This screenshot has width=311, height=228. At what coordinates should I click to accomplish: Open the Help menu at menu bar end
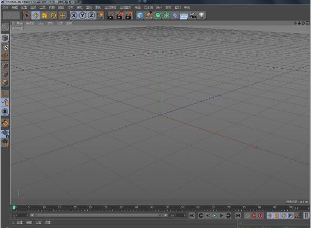(187, 8)
